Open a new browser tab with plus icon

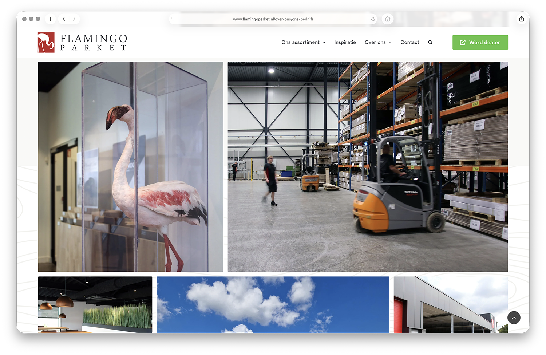pos(50,19)
